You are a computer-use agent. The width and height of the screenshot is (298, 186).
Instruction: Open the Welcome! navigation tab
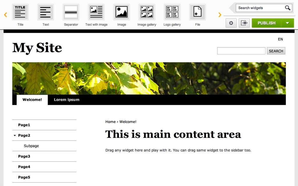(32, 100)
